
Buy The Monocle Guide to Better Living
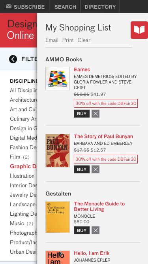(x=82, y=230)
